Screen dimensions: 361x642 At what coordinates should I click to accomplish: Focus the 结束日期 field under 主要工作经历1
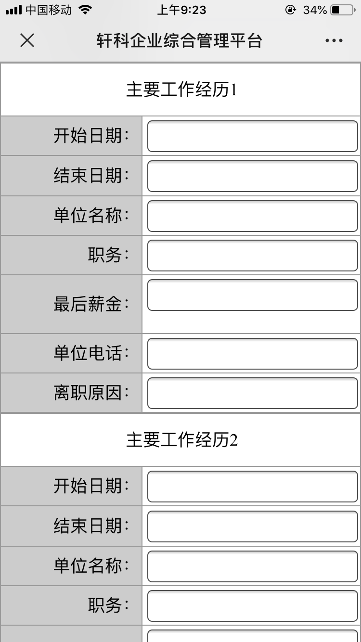[253, 176]
